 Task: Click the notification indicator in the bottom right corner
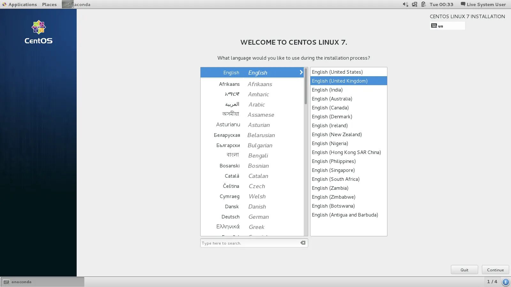coord(506,282)
